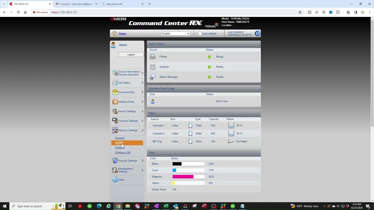Enable the Auto-refresh checkbox
Image resolution: width=374 pixels, height=210 pixels.
point(200,34)
